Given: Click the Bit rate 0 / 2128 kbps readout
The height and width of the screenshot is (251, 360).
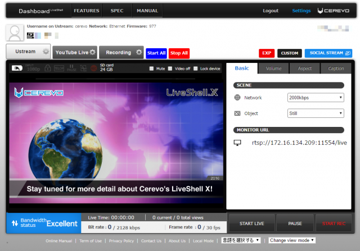Looking at the screenshot, I should point(114,227).
